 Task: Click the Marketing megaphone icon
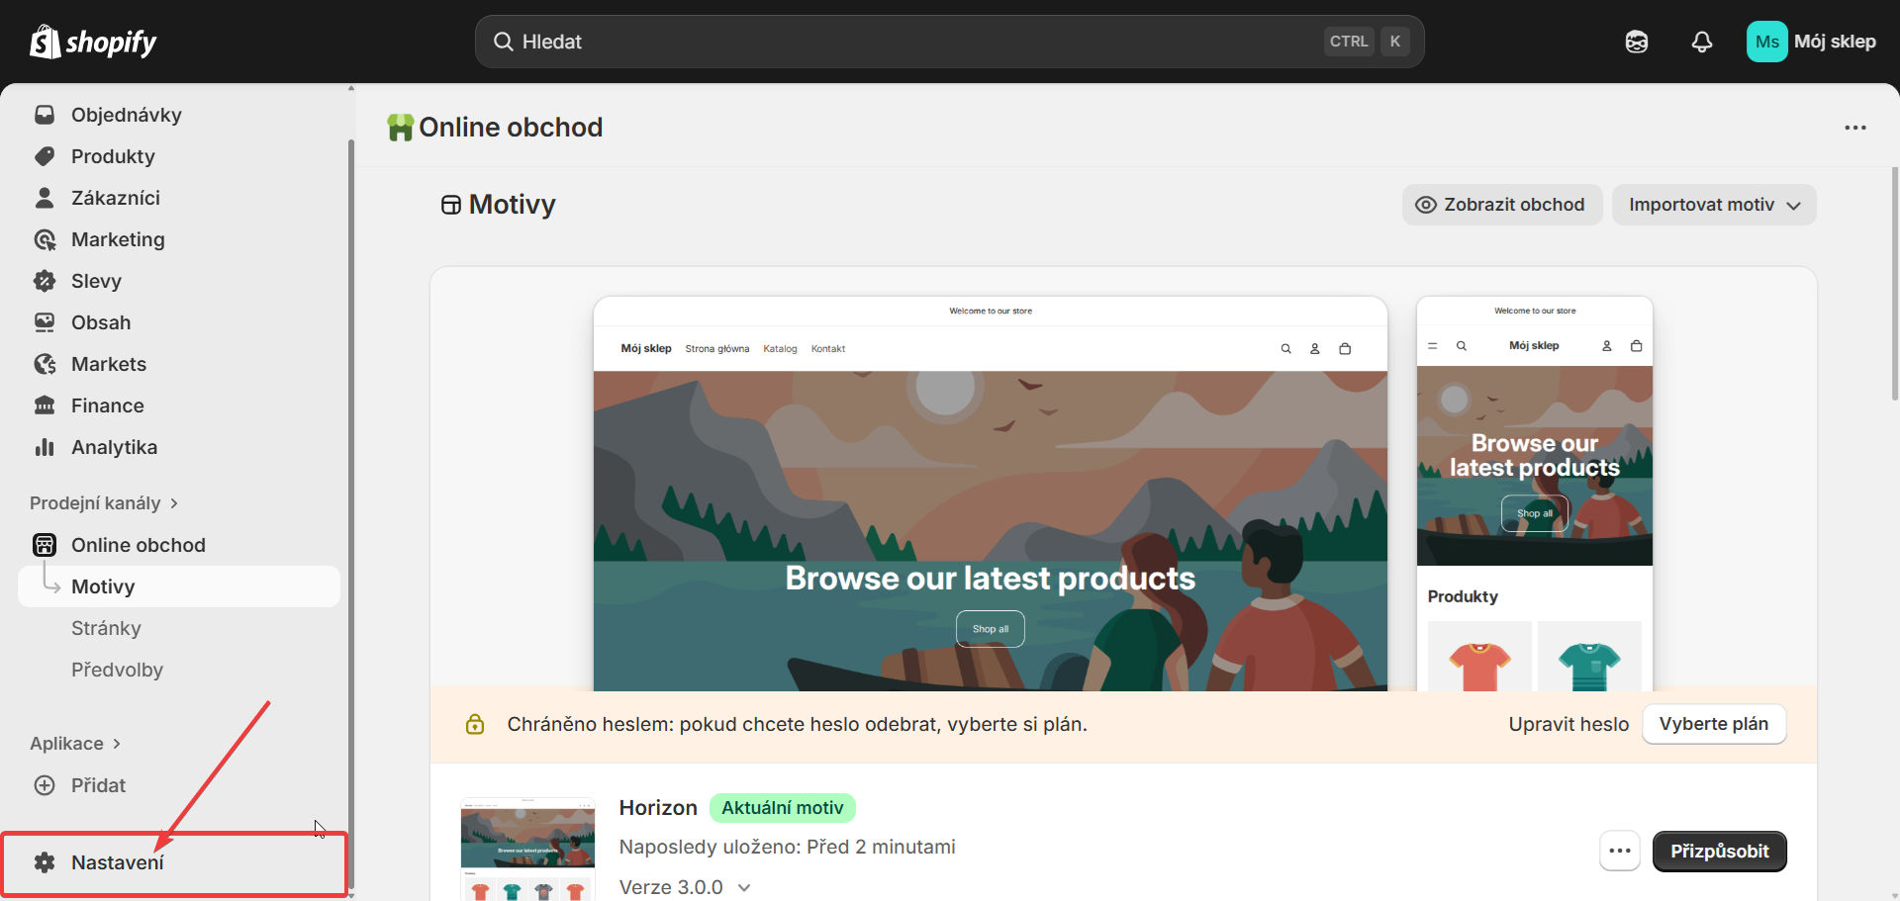click(x=46, y=238)
